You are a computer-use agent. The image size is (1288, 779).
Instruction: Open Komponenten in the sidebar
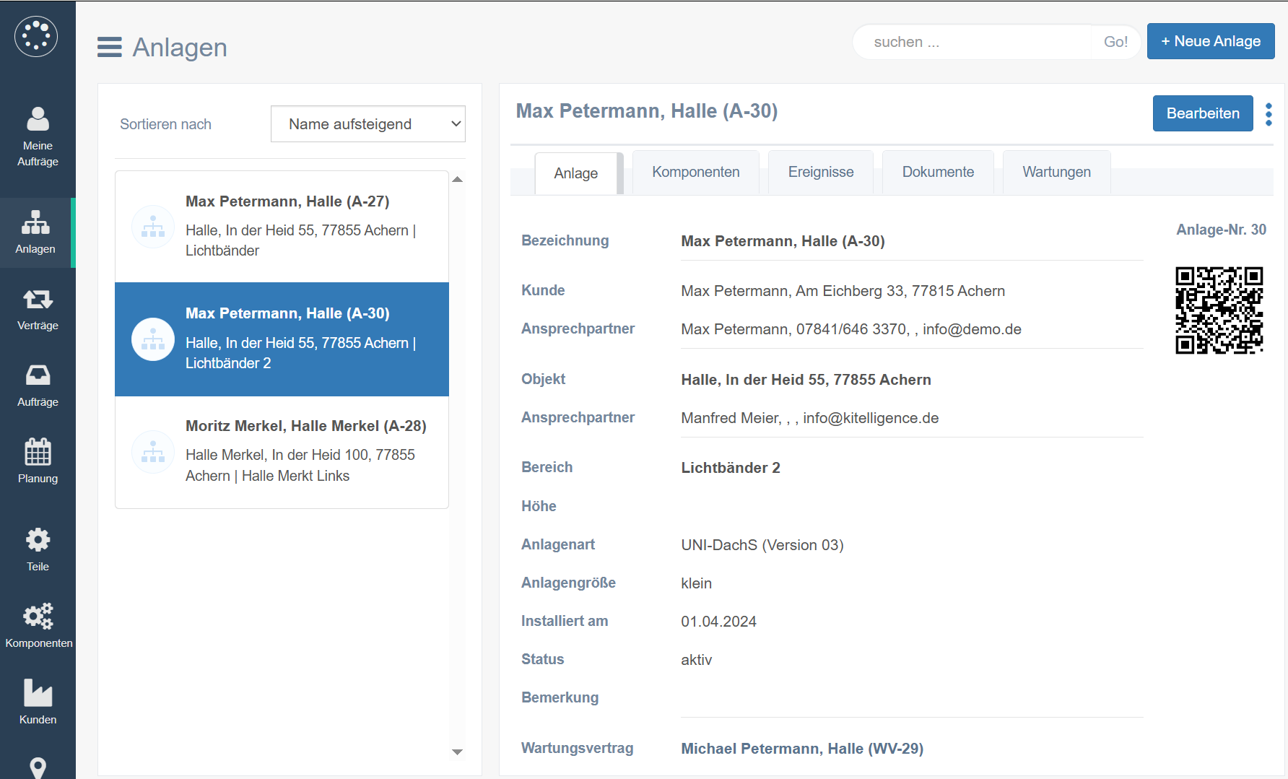point(38,626)
